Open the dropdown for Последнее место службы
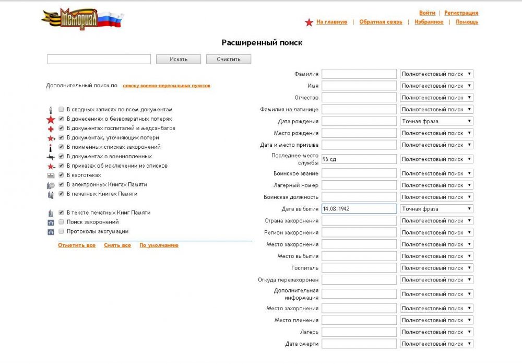 (x=436, y=159)
